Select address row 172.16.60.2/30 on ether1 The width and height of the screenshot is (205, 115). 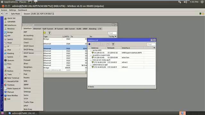click(121, 62)
